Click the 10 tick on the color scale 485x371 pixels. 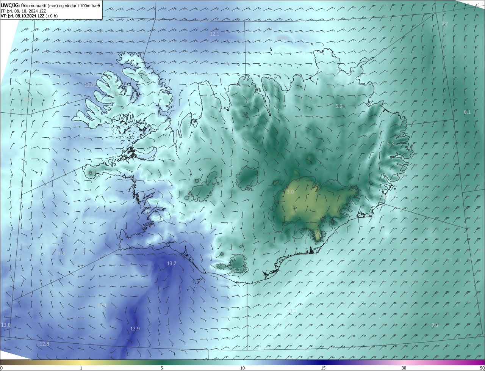tap(242, 368)
